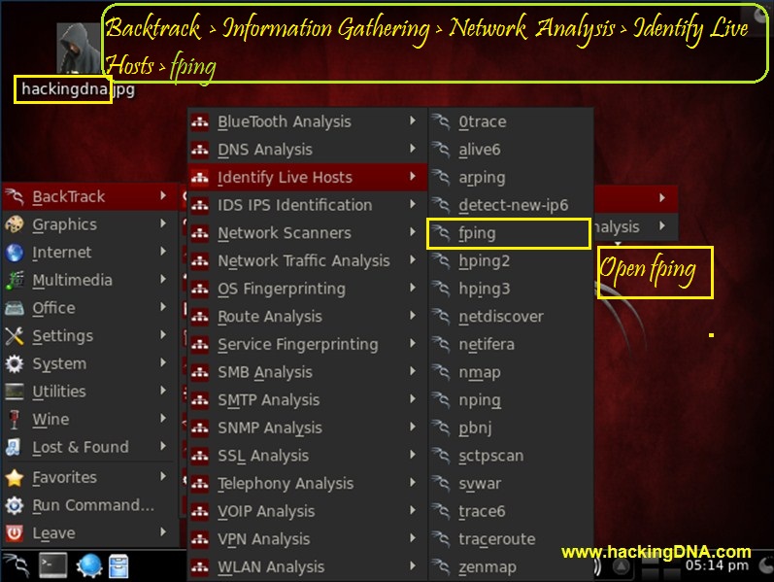Open the Run Command... entry

[90, 505]
